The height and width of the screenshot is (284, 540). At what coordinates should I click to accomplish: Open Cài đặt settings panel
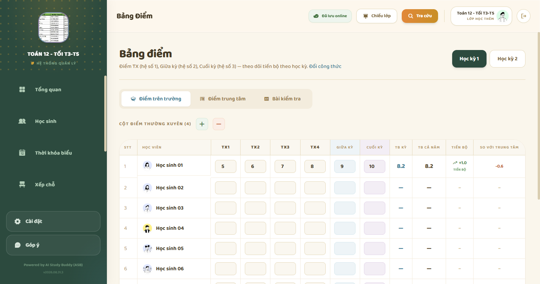tap(53, 221)
